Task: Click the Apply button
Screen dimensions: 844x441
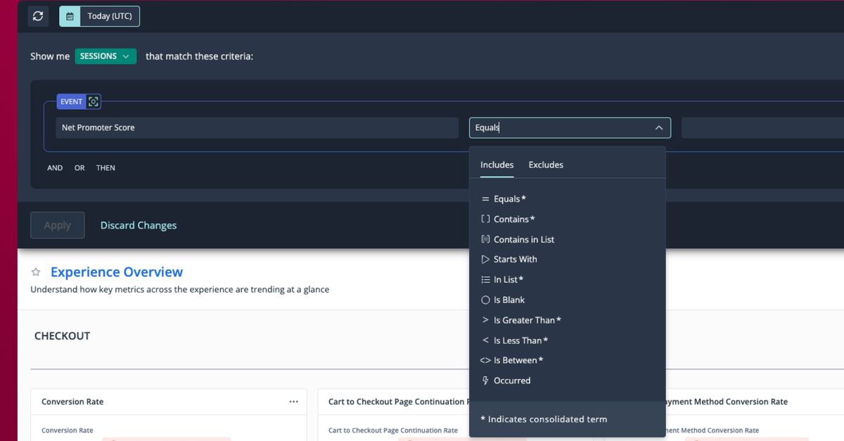Action: pyautogui.click(x=58, y=225)
